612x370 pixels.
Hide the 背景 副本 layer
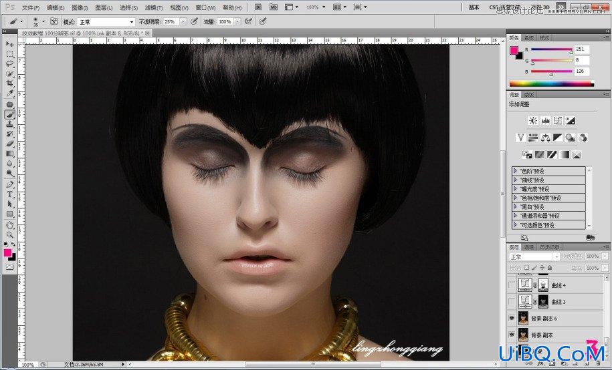pyautogui.click(x=512, y=335)
